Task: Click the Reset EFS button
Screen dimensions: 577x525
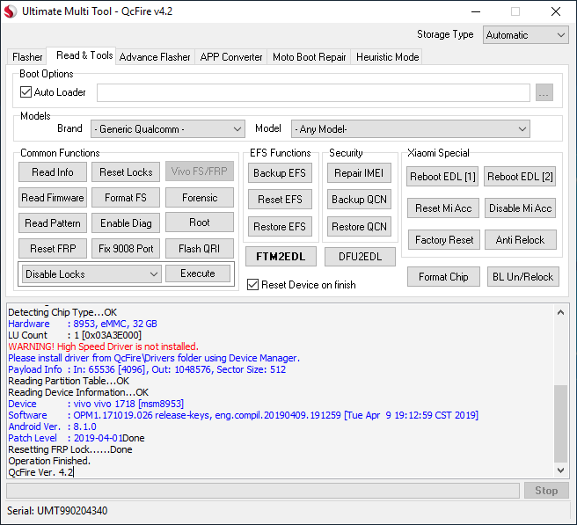Action: click(280, 200)
